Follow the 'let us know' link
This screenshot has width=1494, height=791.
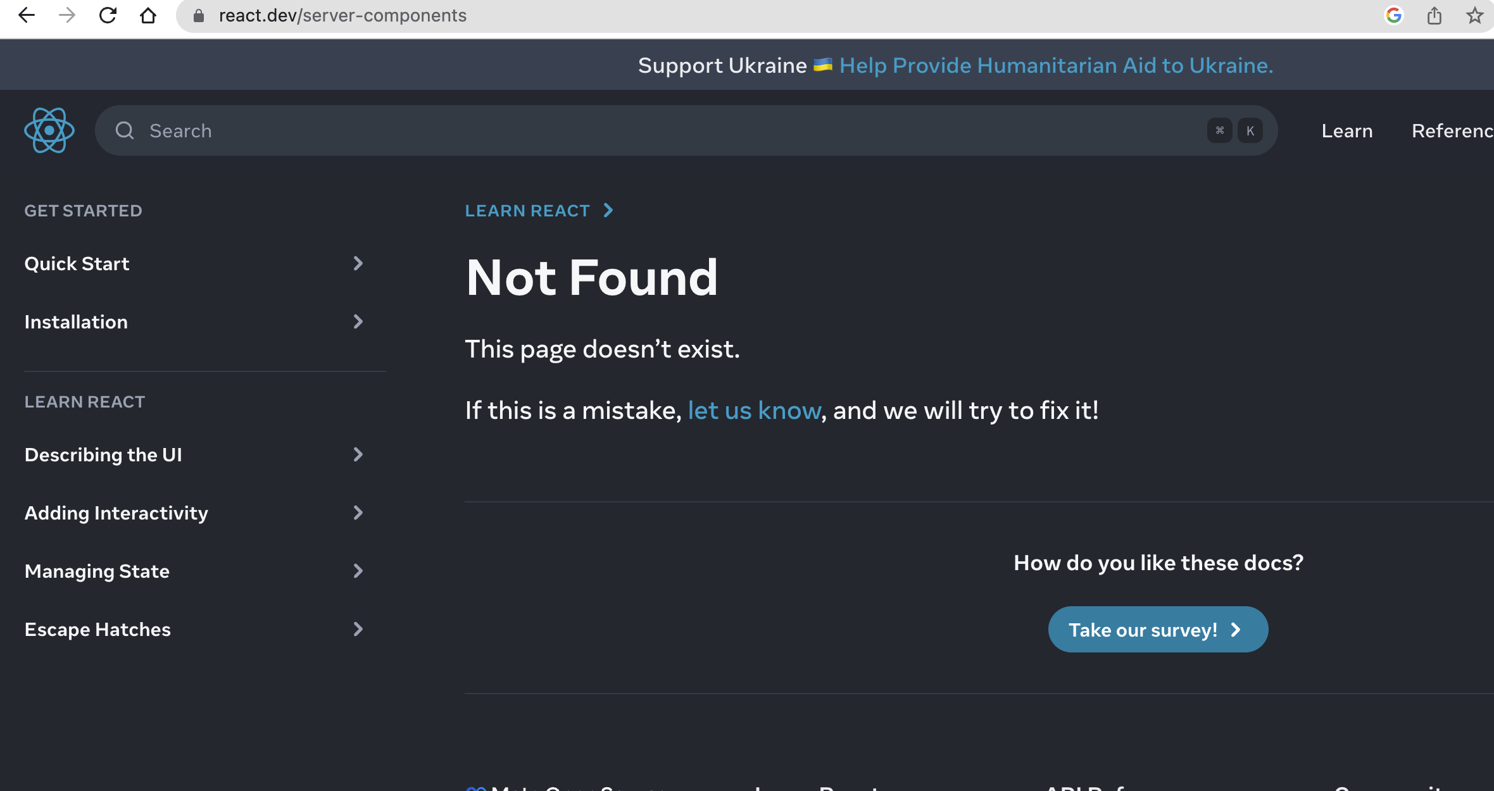click(754, 411)
